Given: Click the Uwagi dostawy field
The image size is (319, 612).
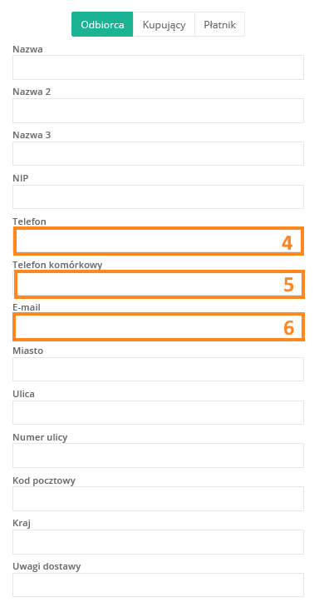Looking at the screenshot, I should [158, 585].
